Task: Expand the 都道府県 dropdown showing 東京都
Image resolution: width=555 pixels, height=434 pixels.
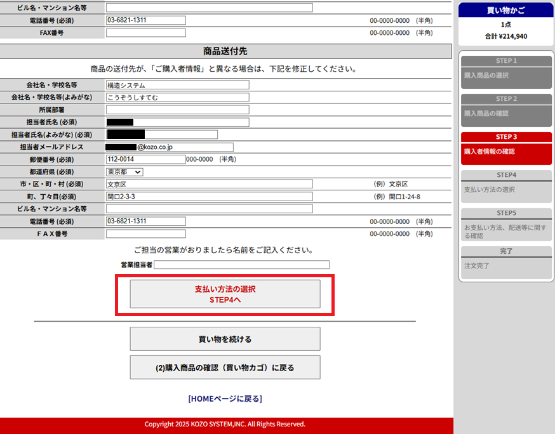Action: pyautogui.click(x=125, y=171)
